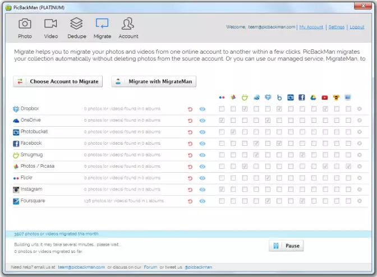Click the Smugmug account name
The image size is (377, 277).
pyautogui.click(x=31, y=155)
